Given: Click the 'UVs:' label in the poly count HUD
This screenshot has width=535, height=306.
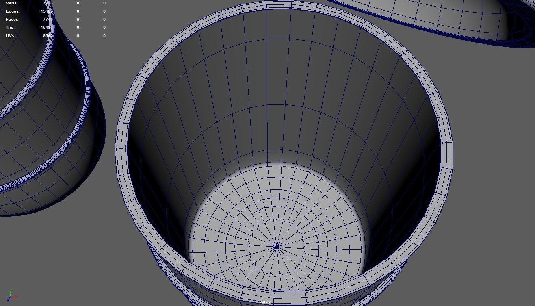Looking at the screenshot, I should click(x=11, y=35).
